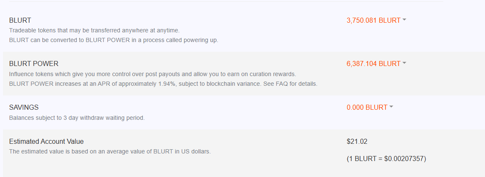This screenshot has height=177, width=485.
Task: Select the BLURT POWER section heading
Action: pyautogui.click(x=34, y=64)
